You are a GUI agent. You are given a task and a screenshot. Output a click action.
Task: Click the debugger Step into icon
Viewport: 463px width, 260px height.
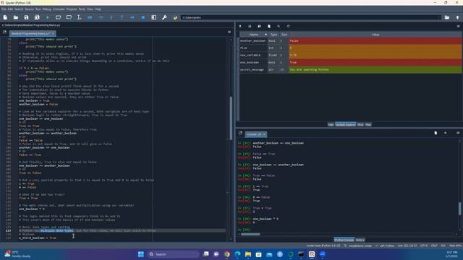(x=111, y=17)
